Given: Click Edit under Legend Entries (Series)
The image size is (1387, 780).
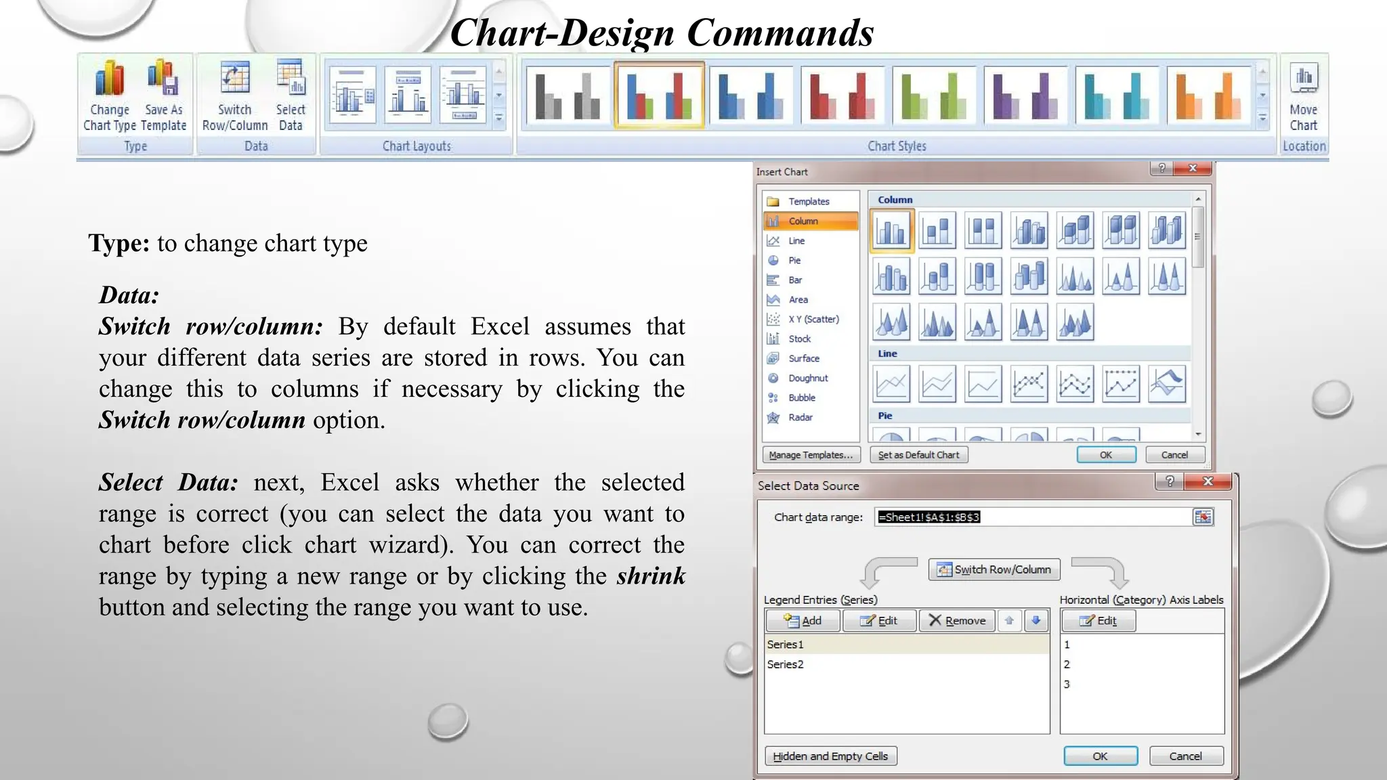Looking at the screenshot, I should tap(879, 620).
